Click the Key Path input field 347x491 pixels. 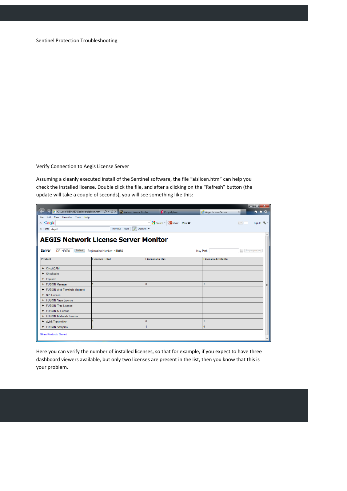point(224,251)
